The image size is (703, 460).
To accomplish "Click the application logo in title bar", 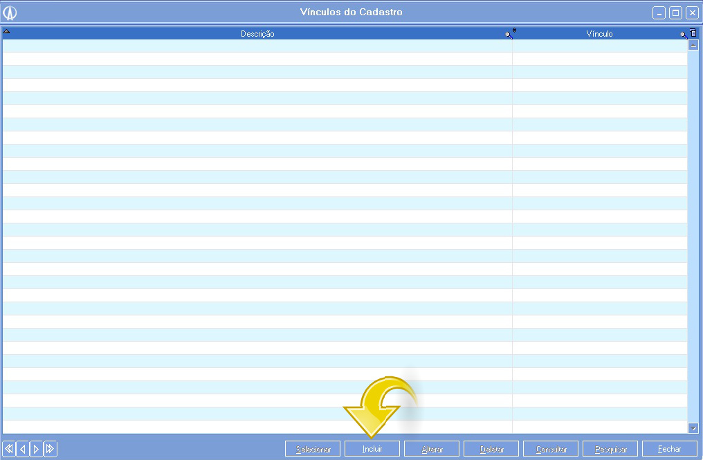I will coord(10,12).
